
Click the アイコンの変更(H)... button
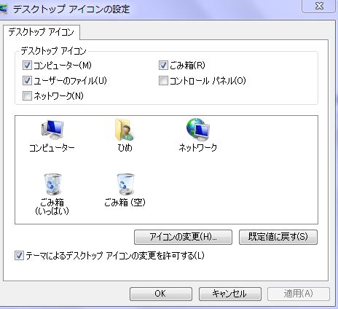point(183,237)
